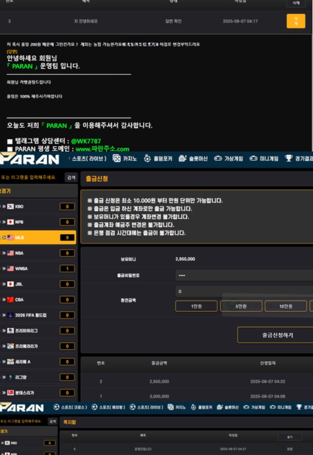Click the league logo beside 리그앙
The image size is (313, 455).
point(10,377)
